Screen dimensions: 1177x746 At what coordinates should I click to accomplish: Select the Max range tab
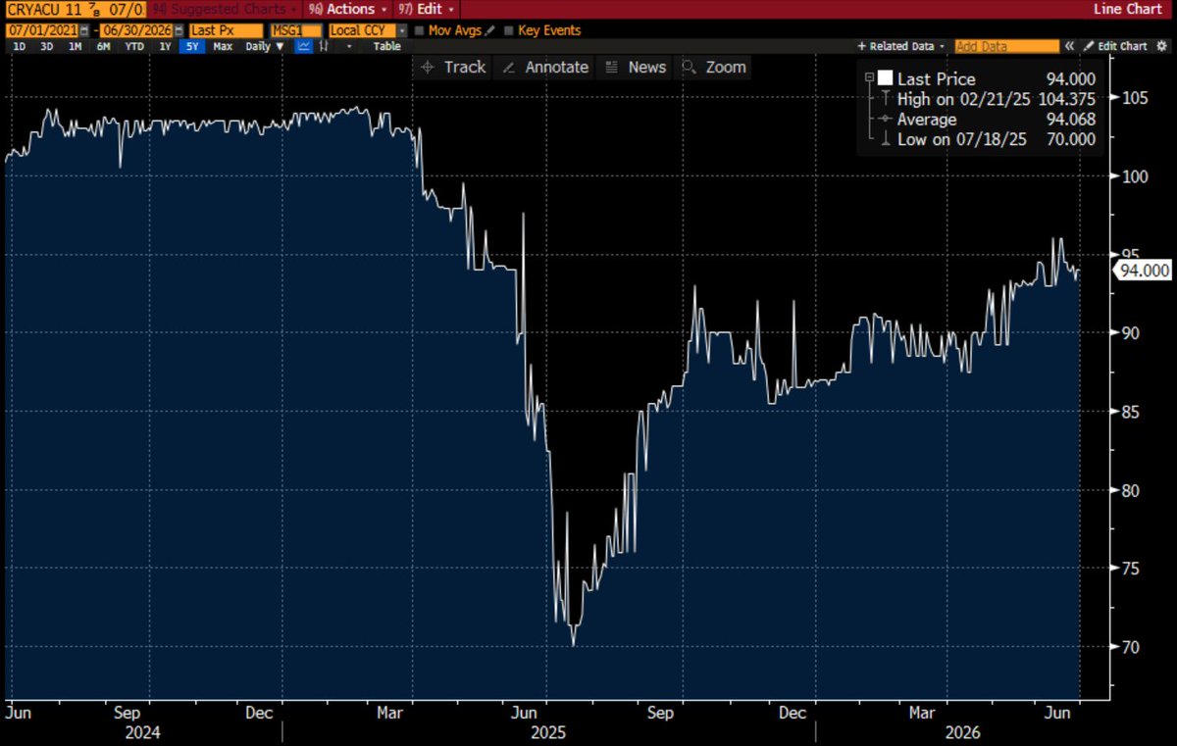tap(223, 46)
